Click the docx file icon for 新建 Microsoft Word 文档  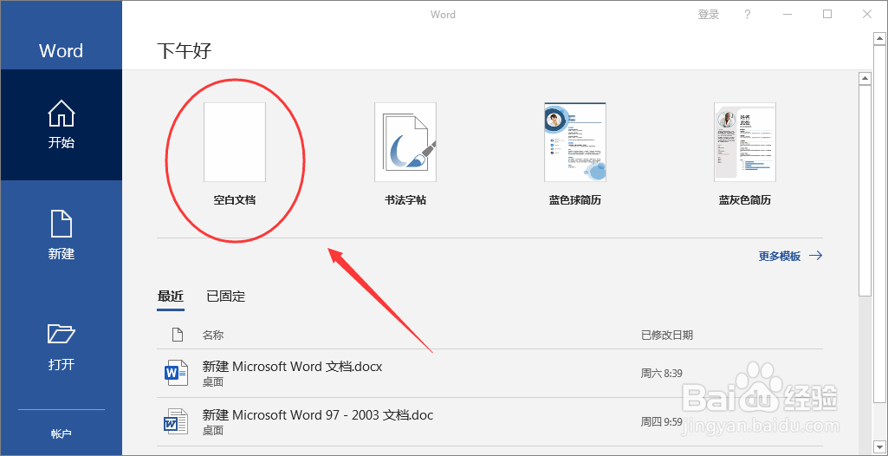[175, 373]
